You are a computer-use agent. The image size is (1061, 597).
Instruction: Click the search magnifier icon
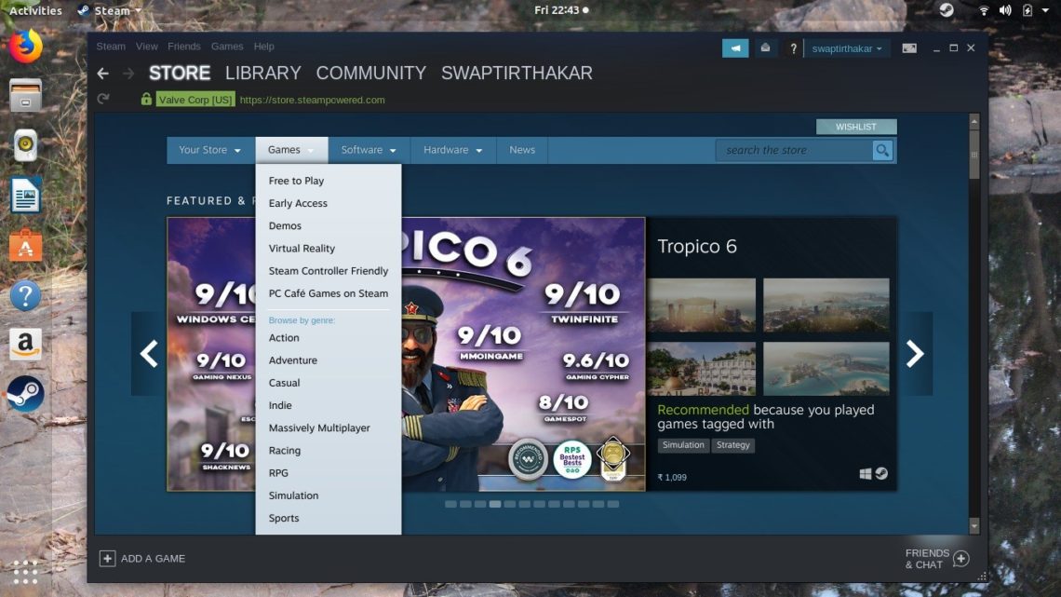882,150
